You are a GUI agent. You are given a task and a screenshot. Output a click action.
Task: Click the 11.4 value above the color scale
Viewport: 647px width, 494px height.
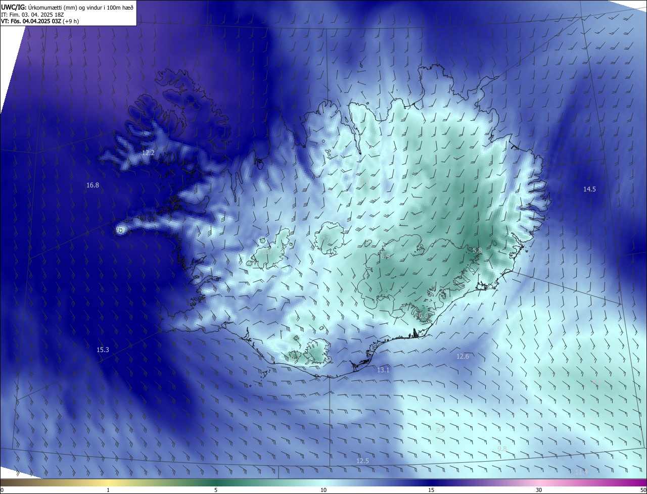(x=581, y=472)
